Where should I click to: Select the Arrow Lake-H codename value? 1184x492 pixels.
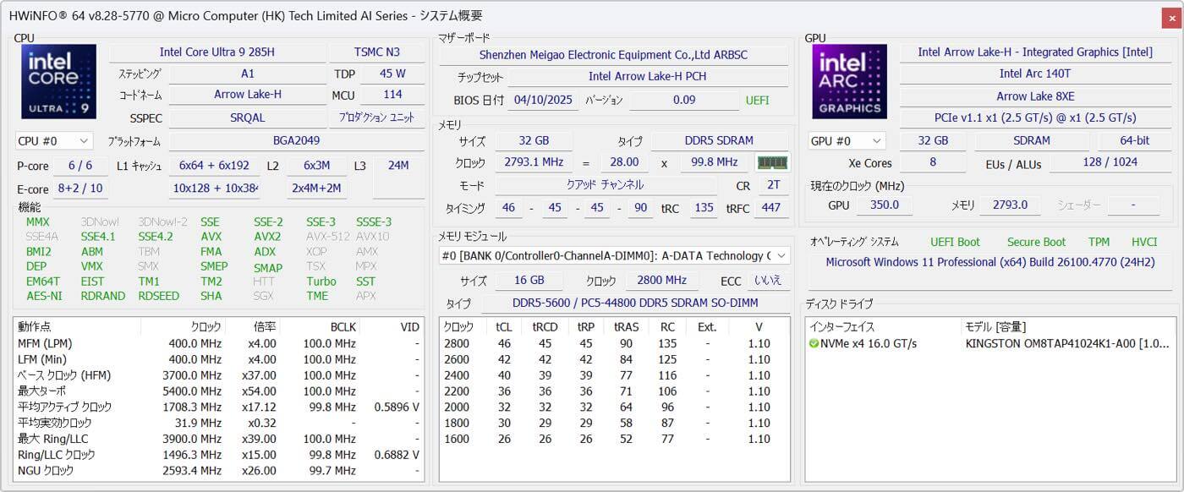[x=247, y=95]
